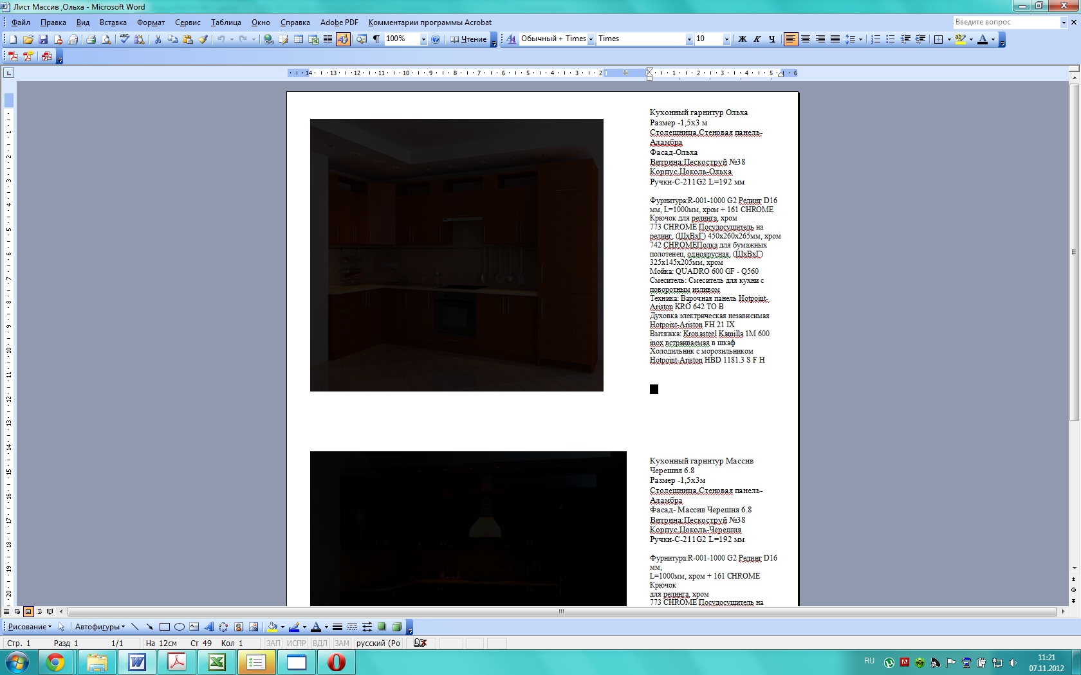Toggle the Drawing toolbar button
This screenshot has height=675, width=1081.
tap(343, 39)
